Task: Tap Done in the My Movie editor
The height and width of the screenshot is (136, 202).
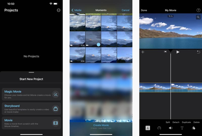Action: point(144,10)
